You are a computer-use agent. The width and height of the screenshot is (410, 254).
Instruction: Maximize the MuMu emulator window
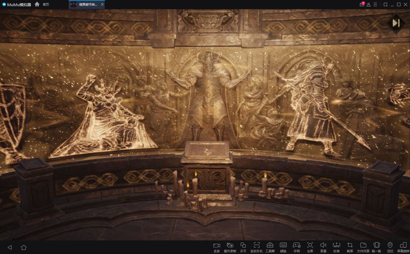tap(399, 5)
